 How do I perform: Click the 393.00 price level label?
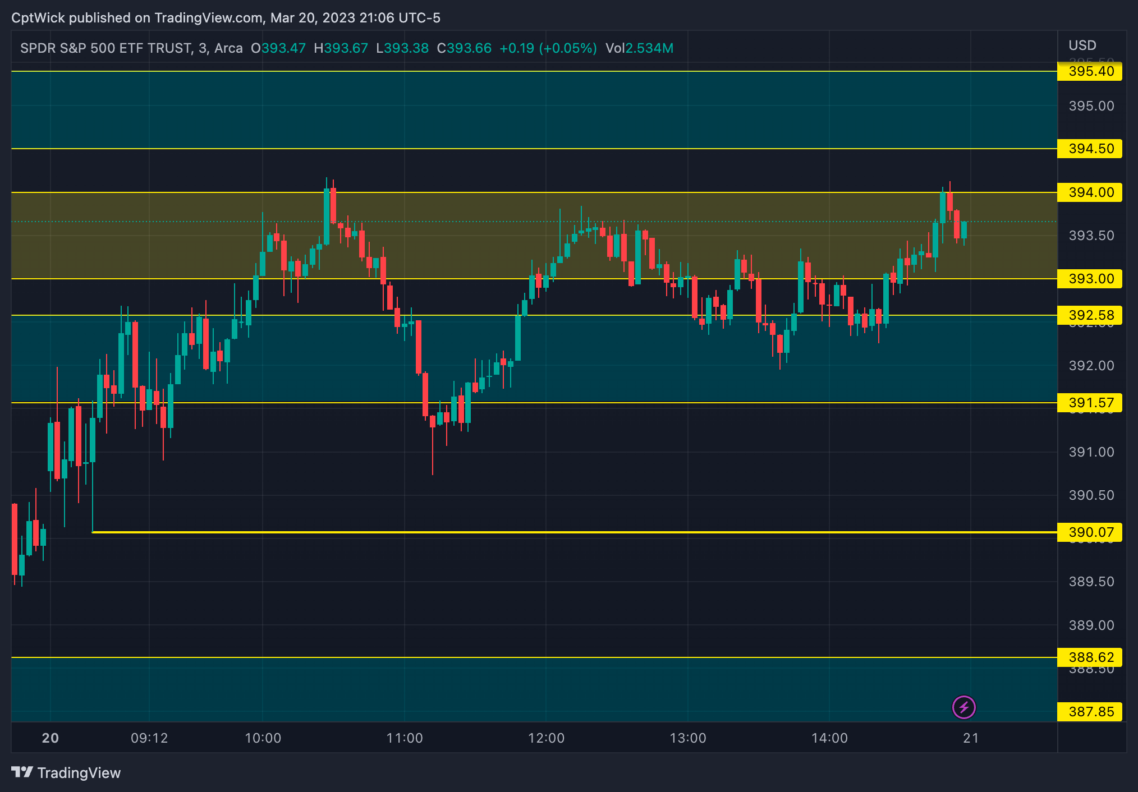pyautogui.click(x=1090, y=279)
